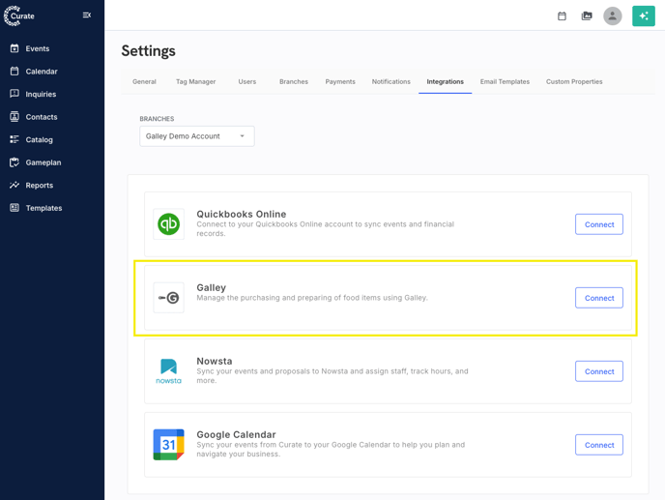Click the Catalog sidebar icon
The image size is (665, 500).
coord(14,139)
